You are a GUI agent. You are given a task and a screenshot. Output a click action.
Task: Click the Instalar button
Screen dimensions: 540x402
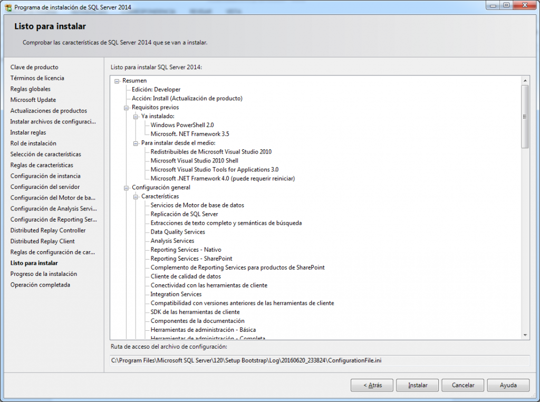coord(418,385)
